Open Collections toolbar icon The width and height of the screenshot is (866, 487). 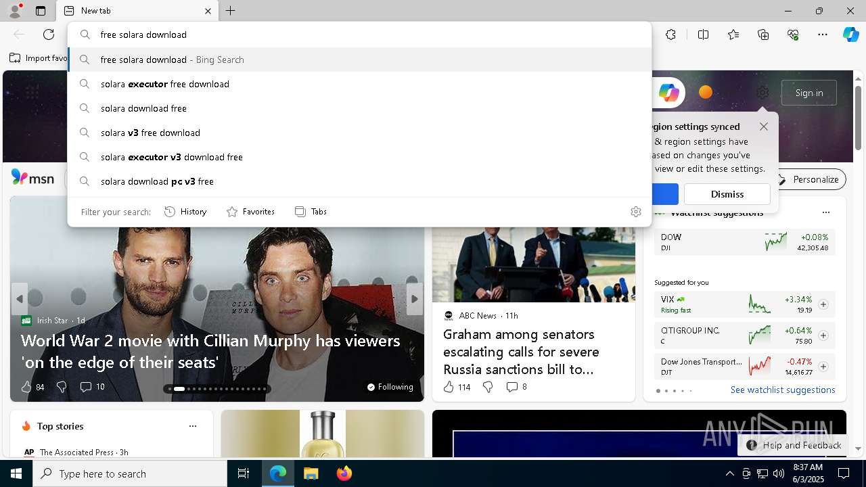pos(763,34)
